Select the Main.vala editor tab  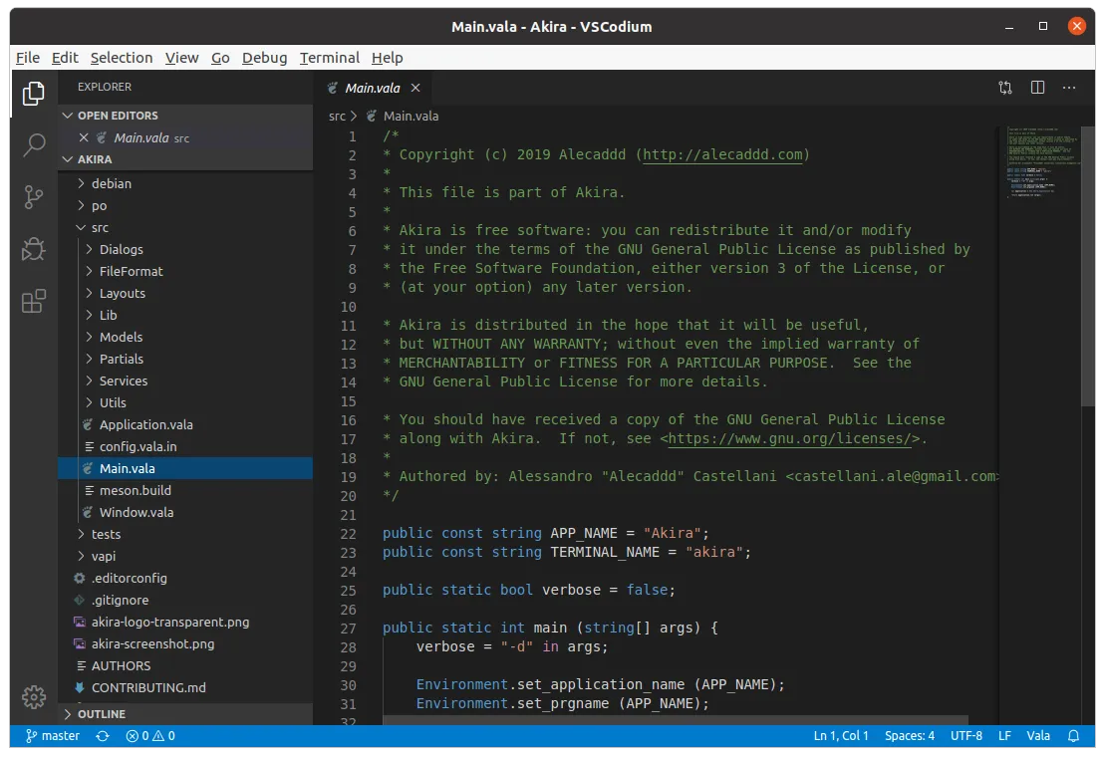(372, 88)
